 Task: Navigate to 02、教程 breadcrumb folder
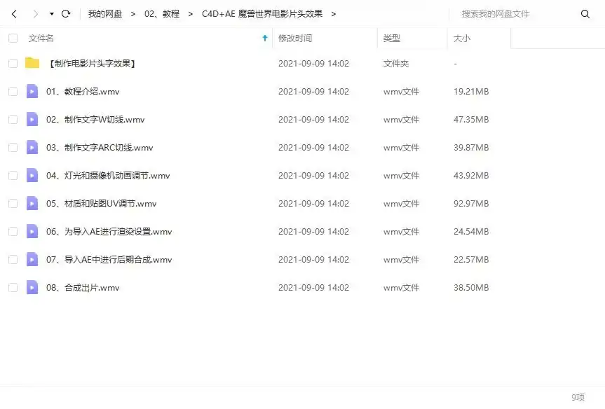click(162, 14)
